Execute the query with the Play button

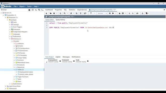coord(113,13)
